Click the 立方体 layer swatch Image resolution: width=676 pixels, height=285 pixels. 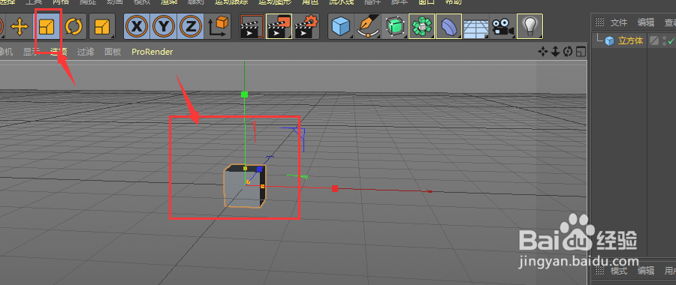(654, 41)
